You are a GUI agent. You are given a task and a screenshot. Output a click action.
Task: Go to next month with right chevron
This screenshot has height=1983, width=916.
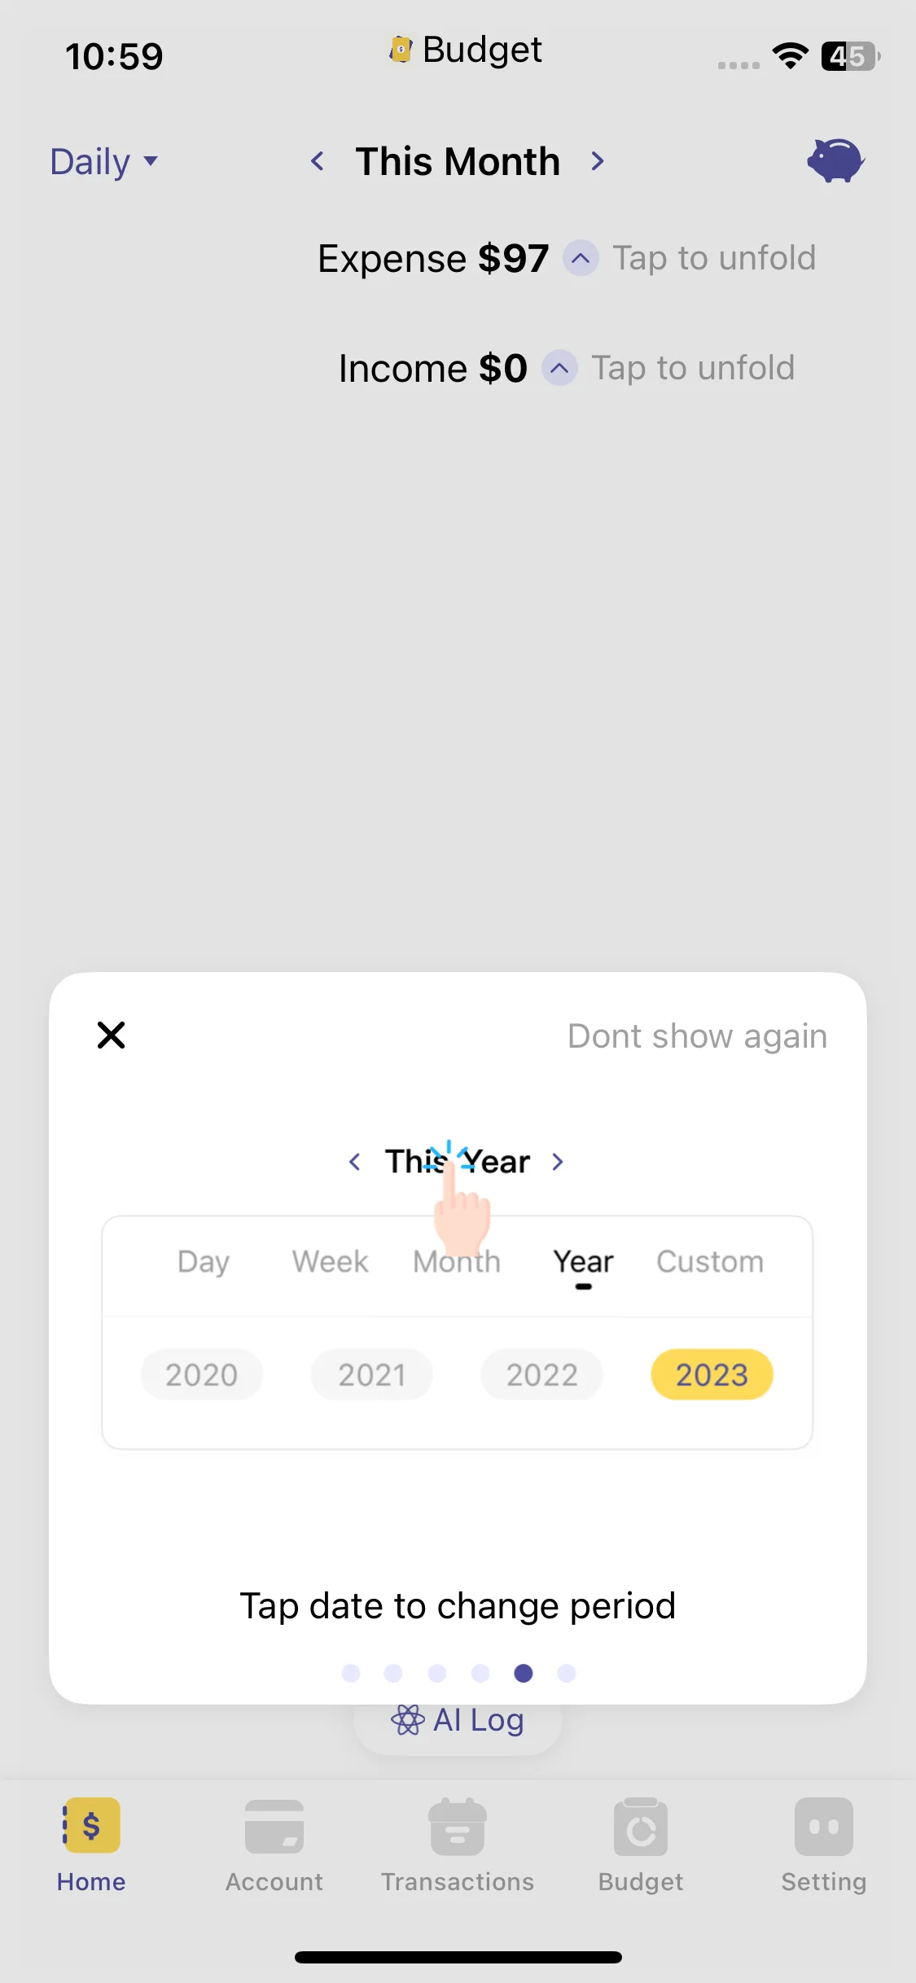point(598,161)
